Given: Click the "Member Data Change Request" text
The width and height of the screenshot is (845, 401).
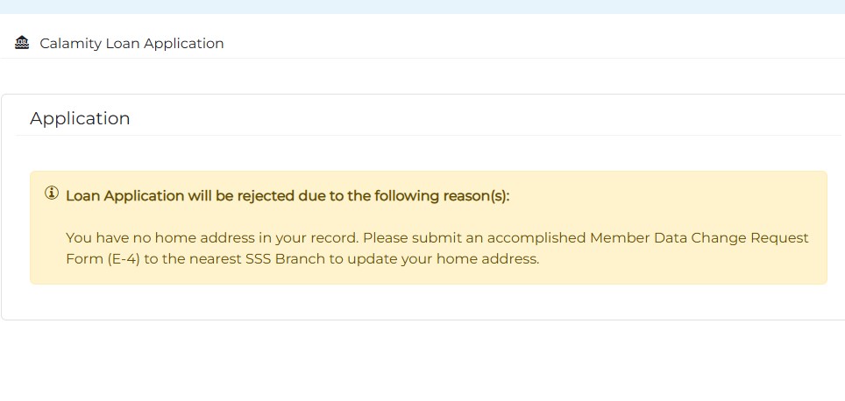Looking at the screenshot, I should pyautogui.click(x=699, y=238).
